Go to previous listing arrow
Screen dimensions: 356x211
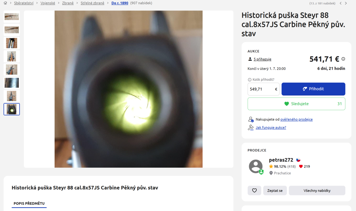click(x=341, y=3)
